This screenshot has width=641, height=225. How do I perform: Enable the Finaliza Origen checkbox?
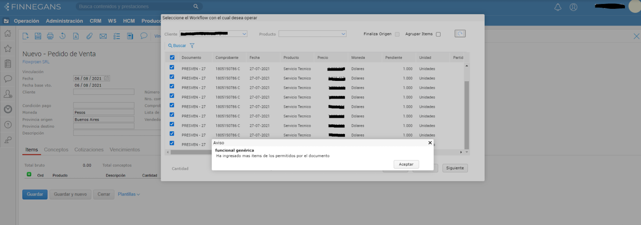coord(397,34)
